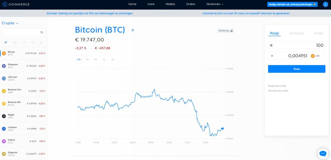Select the 1w chart time range

[x=87, y=59]
